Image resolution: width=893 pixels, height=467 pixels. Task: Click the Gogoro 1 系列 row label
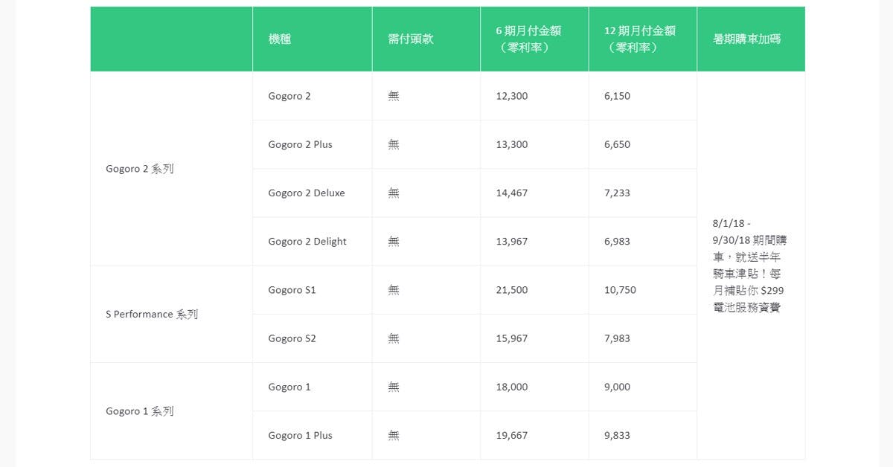pyautogui.click(x=140, y=410)
